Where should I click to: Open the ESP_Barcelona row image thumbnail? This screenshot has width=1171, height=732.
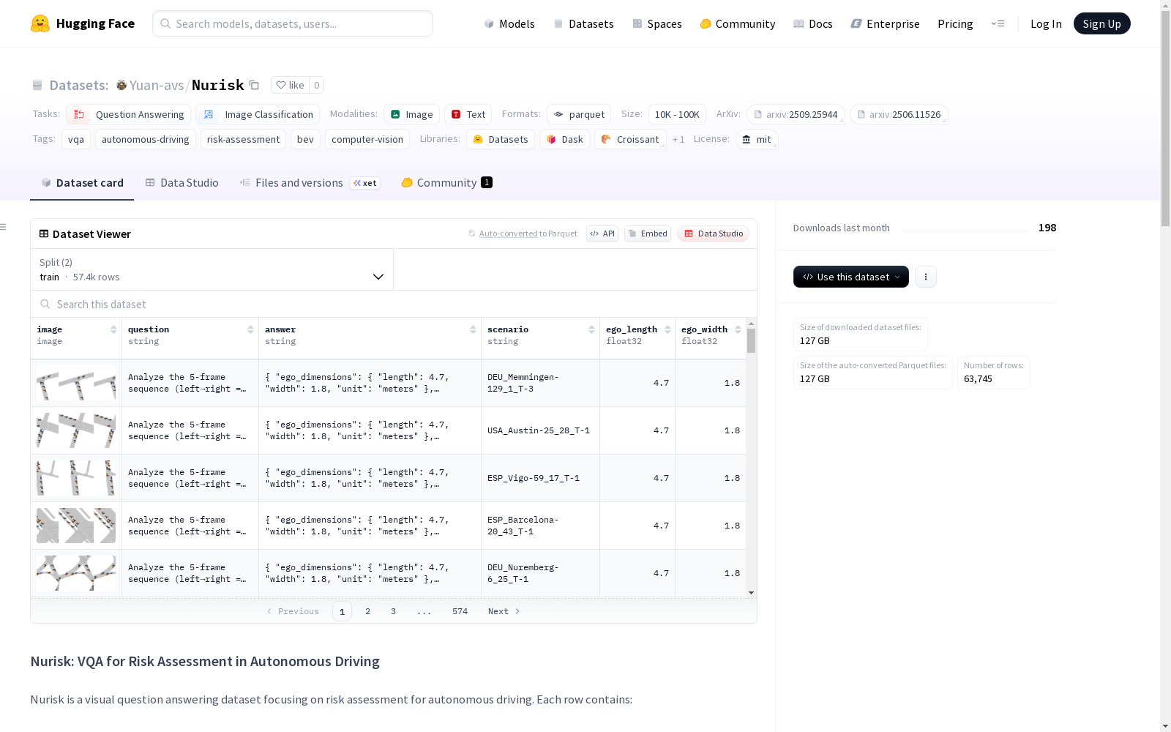(x=76, y=526)
